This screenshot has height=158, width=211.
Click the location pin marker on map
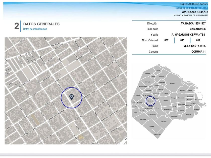(72, 97)
